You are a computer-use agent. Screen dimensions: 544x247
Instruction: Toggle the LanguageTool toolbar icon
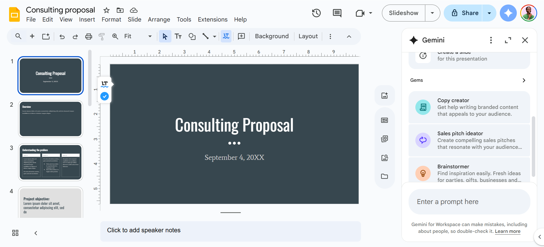tap(226, 36)
